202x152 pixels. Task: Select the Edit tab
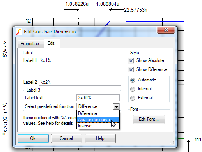click(51, 43)
